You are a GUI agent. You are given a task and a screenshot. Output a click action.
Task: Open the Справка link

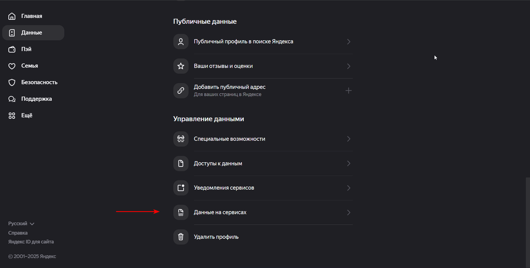(x=17, y=233)
